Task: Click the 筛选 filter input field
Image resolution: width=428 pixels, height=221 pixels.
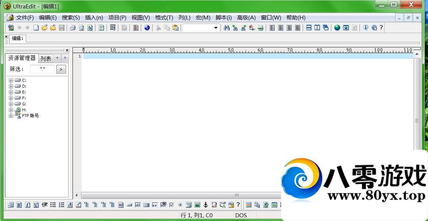Action: click(42, 69)
